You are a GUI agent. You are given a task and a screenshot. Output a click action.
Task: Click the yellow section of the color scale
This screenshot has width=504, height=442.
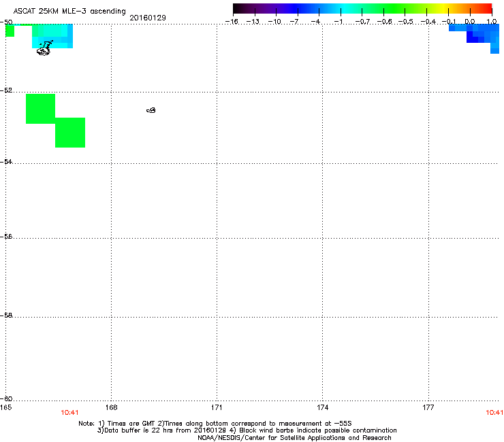point(443,8)
